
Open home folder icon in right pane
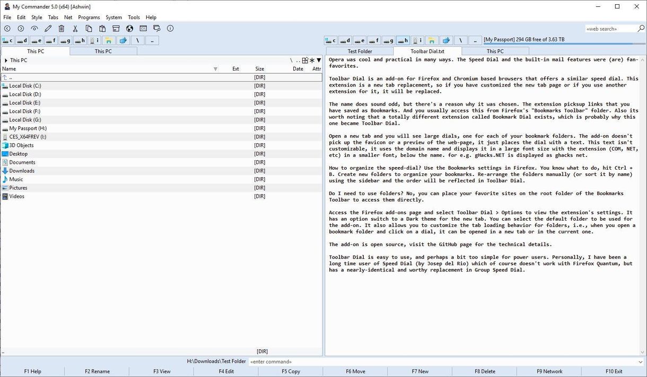(432, 40)
